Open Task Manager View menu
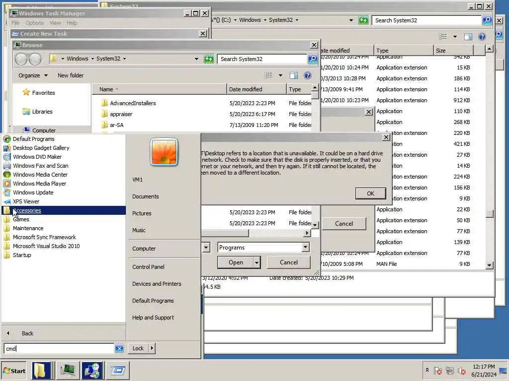Viewport: 509px width, 381px height. tap(55, 23)
